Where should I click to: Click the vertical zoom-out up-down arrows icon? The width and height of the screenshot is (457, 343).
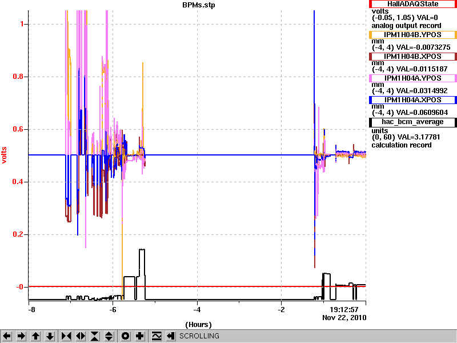109,336
